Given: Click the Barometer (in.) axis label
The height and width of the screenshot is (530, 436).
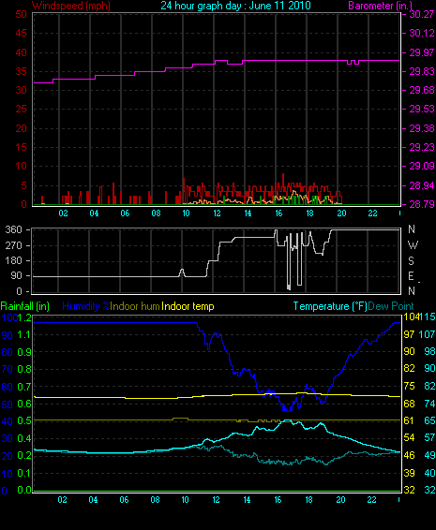Looking at the screenshot, I should coord(381,6).
